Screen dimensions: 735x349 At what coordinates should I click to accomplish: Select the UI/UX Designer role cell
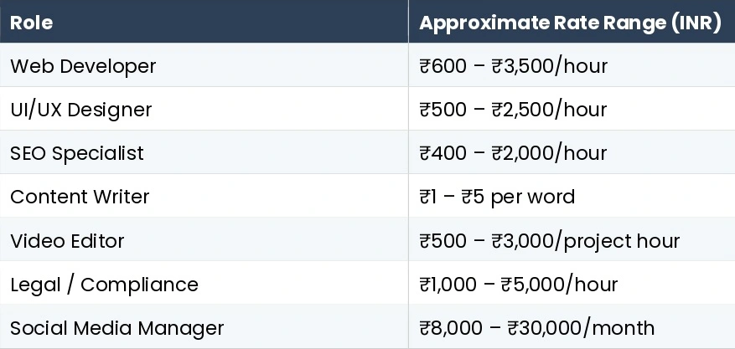coord(80,110)
